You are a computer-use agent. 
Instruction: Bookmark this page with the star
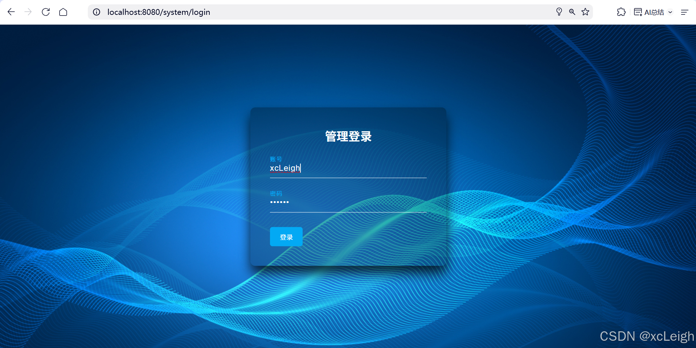[x=585, y=12]
